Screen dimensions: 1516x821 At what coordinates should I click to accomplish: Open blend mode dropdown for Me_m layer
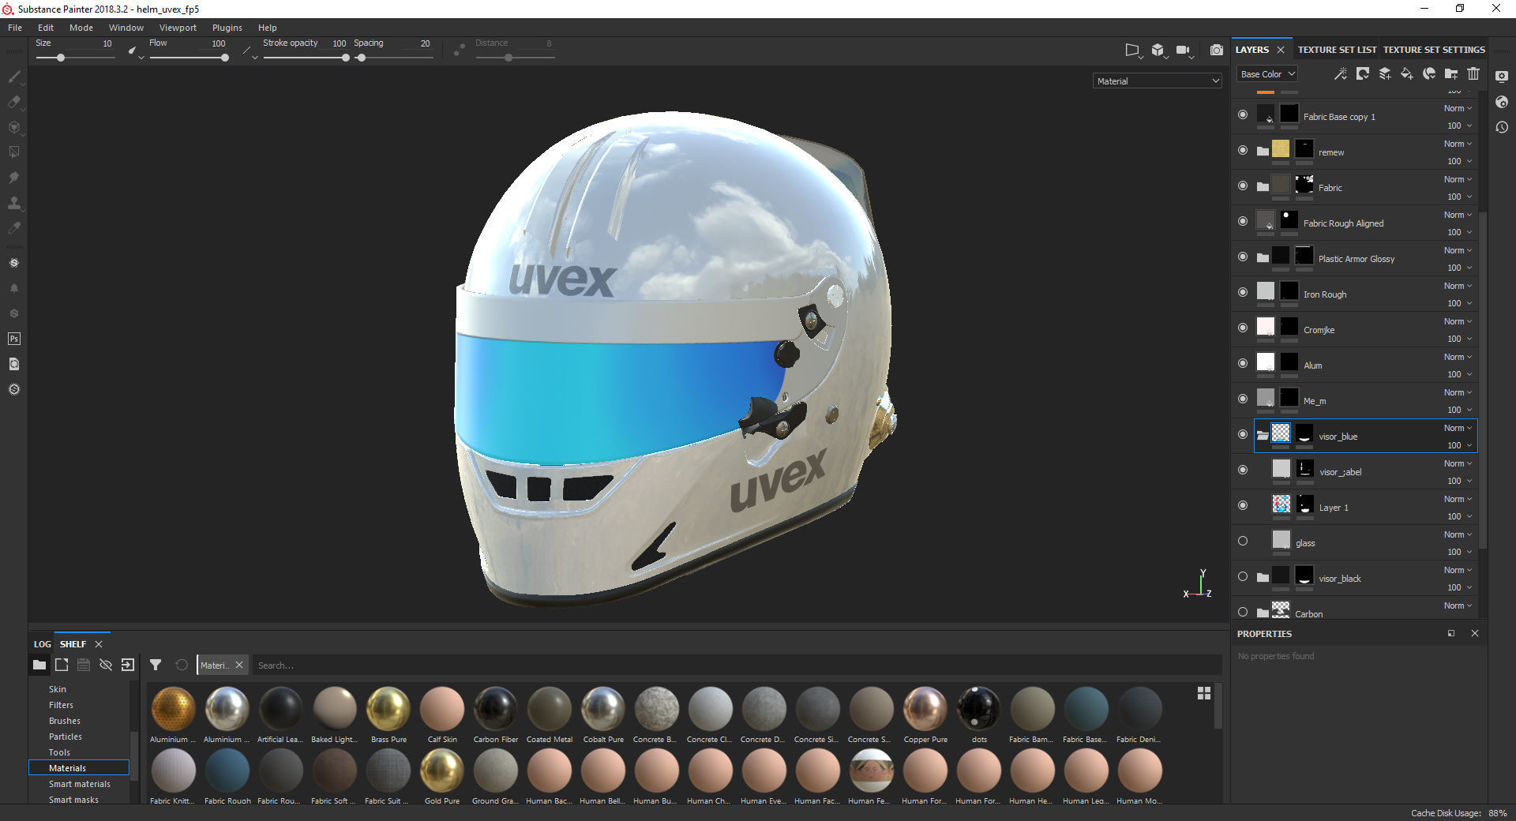pos(1458,392)
